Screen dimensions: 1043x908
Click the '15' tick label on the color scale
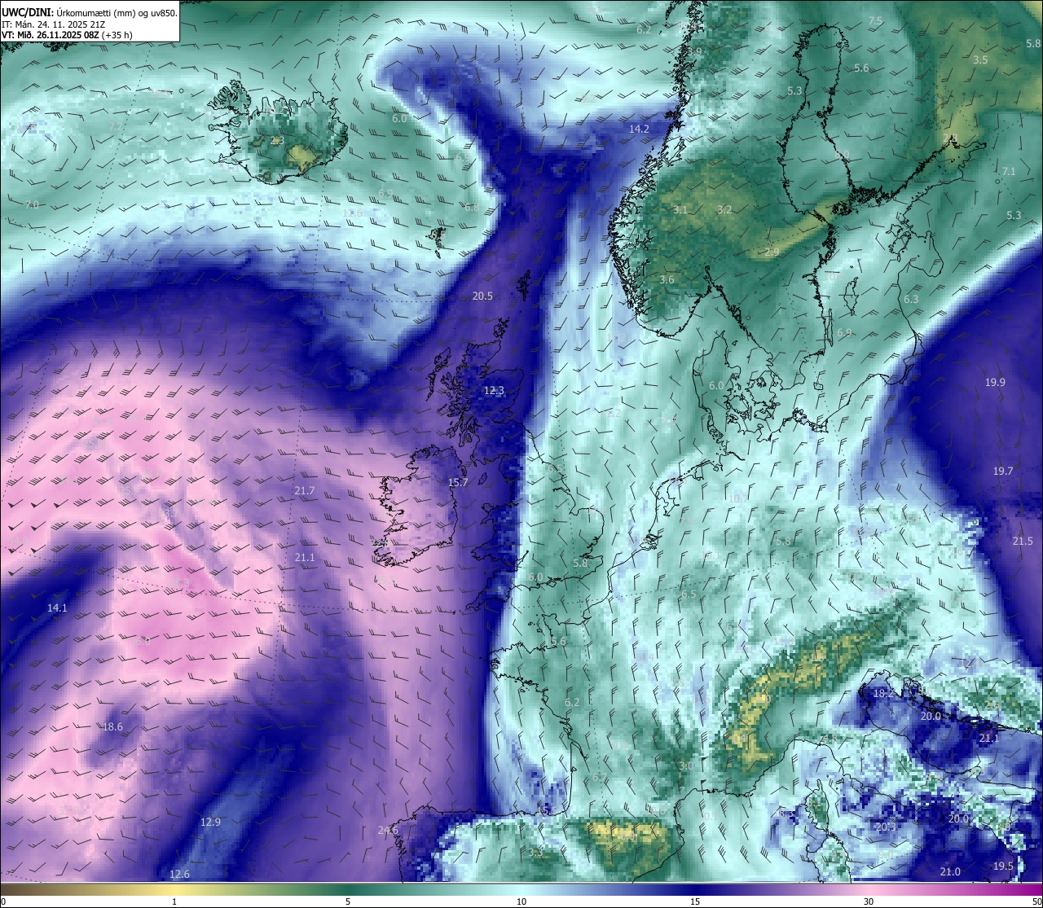click(695, 901)
